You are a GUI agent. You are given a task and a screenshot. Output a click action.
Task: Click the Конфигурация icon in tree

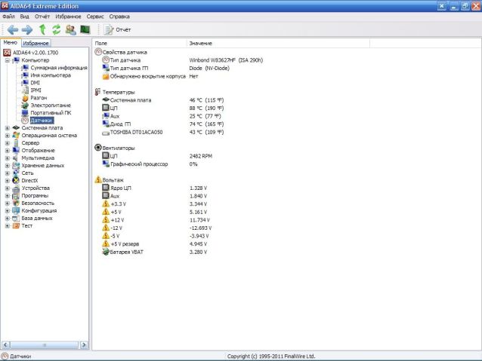(x=16, y=211)
